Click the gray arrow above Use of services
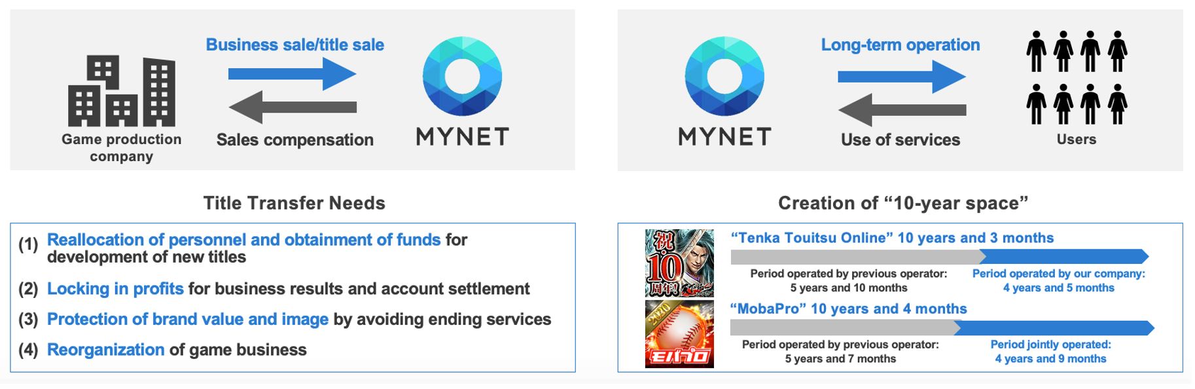 901,110
